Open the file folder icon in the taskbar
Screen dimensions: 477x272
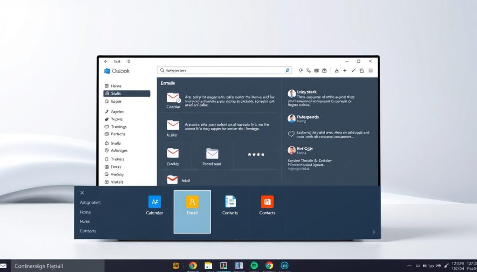click(208, 265)
